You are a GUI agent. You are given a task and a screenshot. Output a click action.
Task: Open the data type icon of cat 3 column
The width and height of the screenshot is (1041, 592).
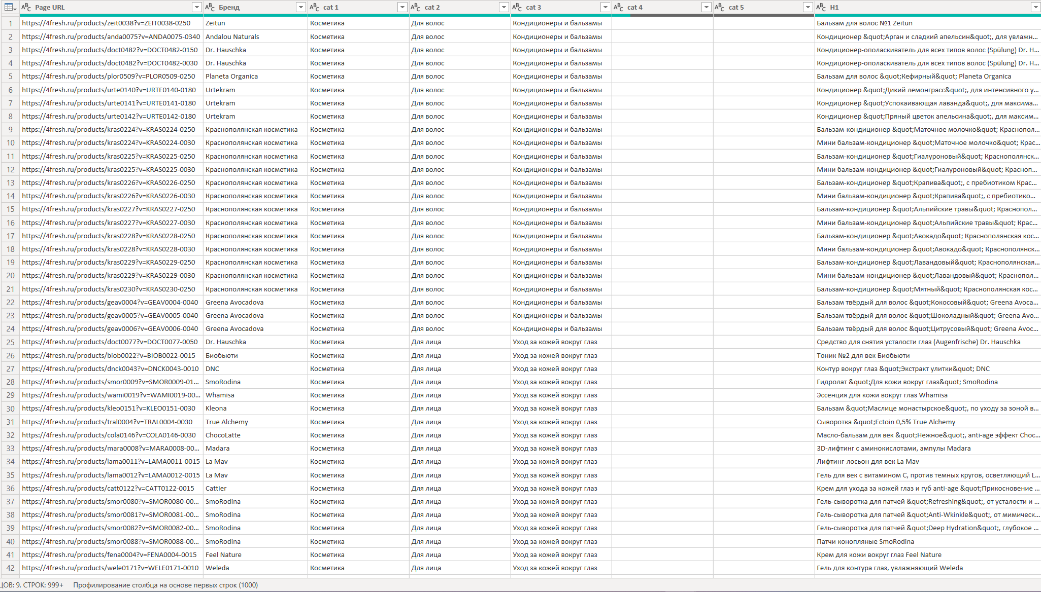click(x=517, y=7)
